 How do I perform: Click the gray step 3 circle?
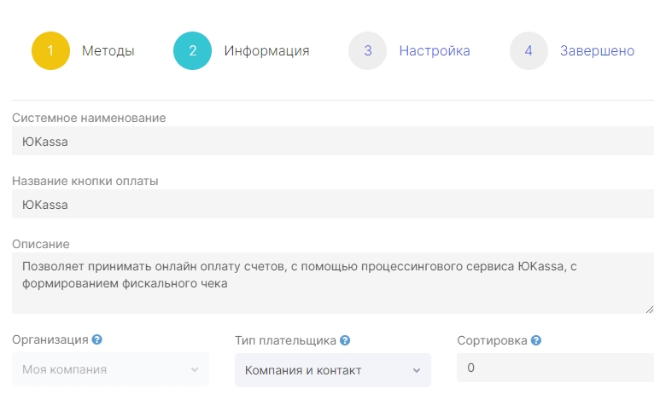368,50
